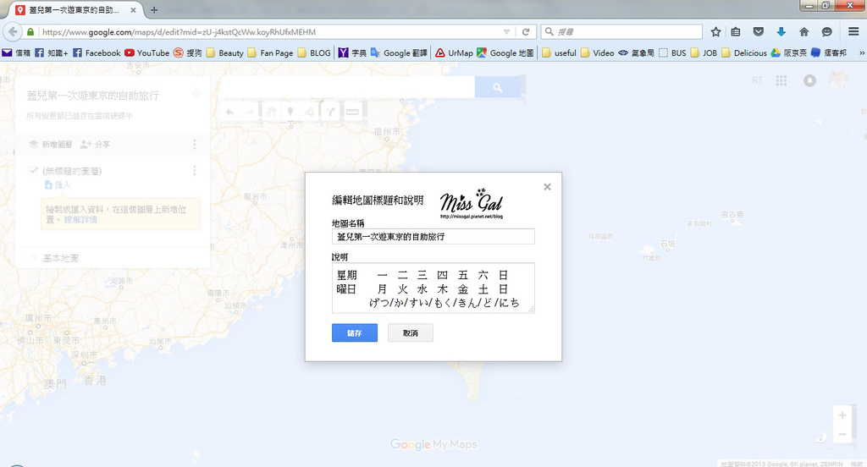This screenshot has width=867, height=467.
Task: Select the 蓋兒第一次遊東京 browser tab
Action: coord(75,10)
